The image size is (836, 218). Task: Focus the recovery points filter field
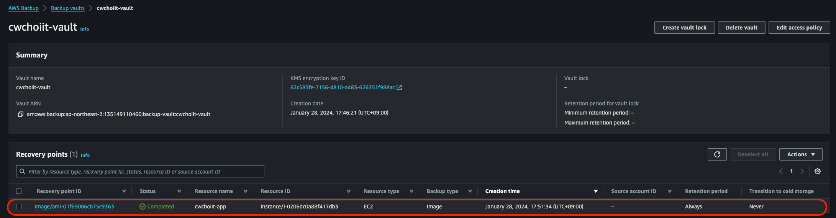pyautogui.click(x=140, y=171)
